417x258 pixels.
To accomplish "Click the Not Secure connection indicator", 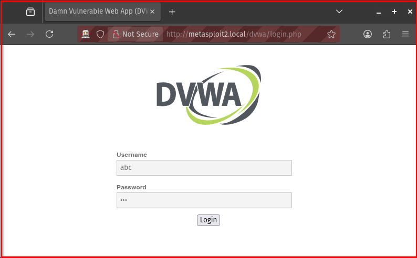I will pyautogui.click(x=135, y=34).
